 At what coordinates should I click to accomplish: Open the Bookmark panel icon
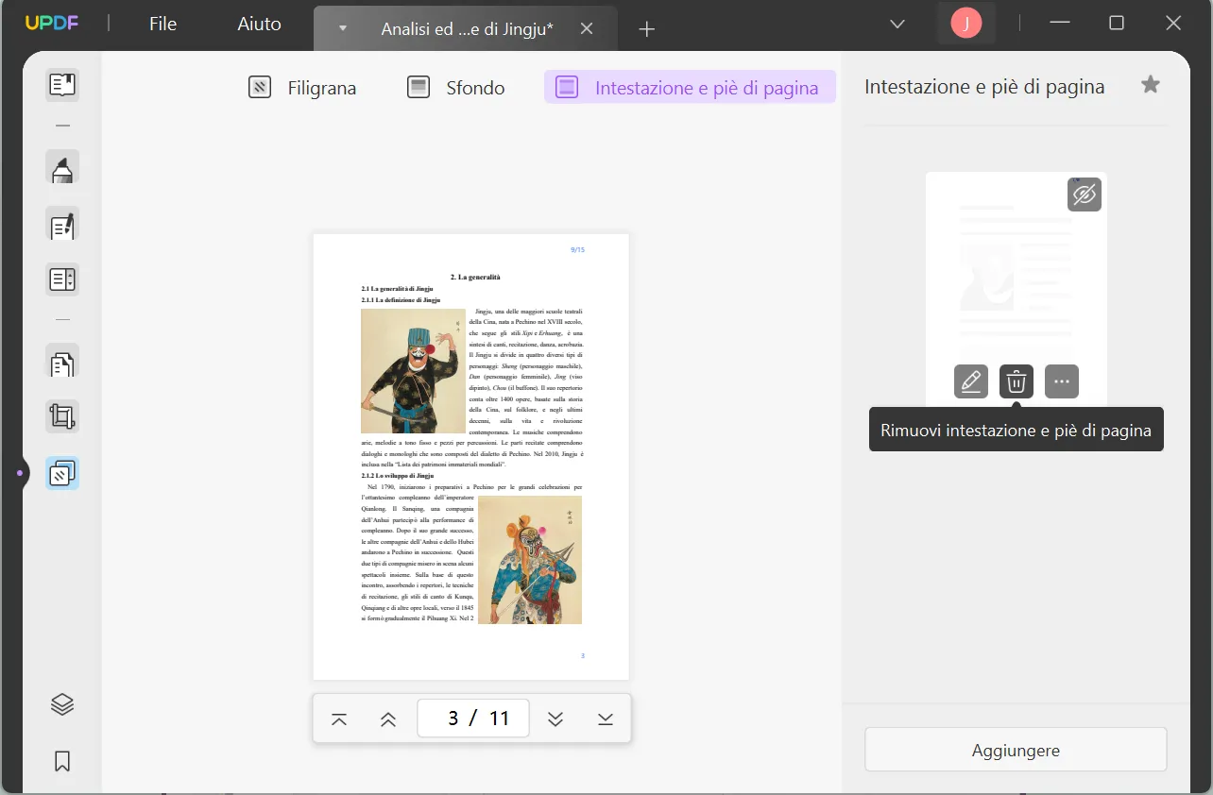[x=62, y=761]
